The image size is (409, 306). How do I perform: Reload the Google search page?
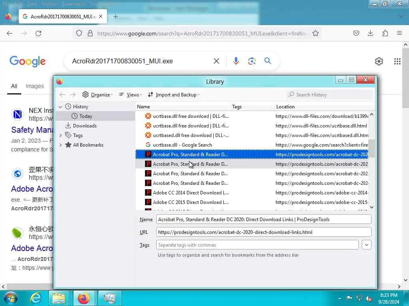(x=38, y=33)
